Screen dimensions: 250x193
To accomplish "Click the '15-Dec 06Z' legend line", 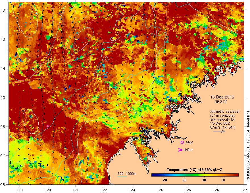I will tap(220, 123).
